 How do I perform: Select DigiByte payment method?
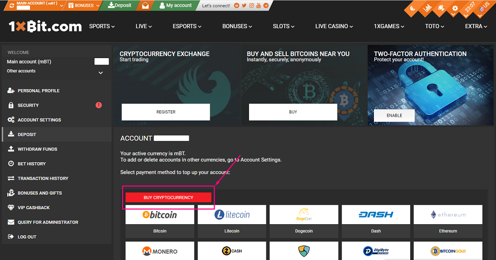pyautogui.click(x=376, y=251)
